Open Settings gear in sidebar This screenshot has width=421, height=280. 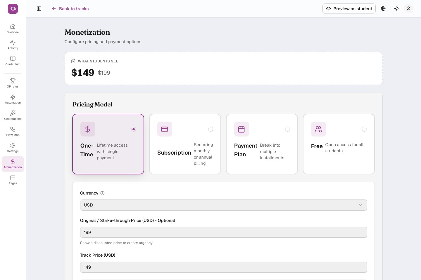13,146
